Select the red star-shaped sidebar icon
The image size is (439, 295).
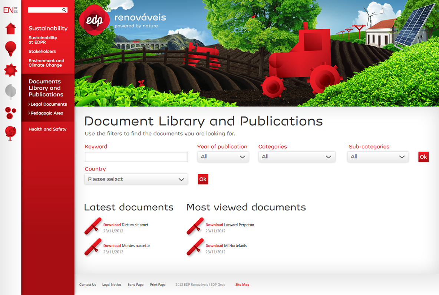click(11, 70)
